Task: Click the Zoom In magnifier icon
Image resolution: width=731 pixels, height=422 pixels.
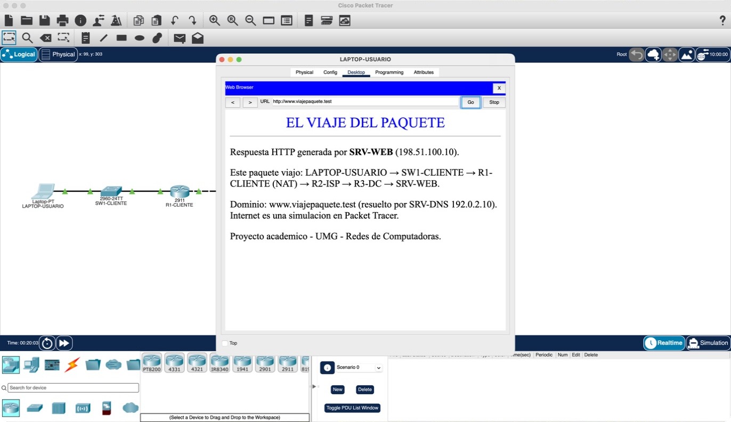Action: [x=215, y=21]
